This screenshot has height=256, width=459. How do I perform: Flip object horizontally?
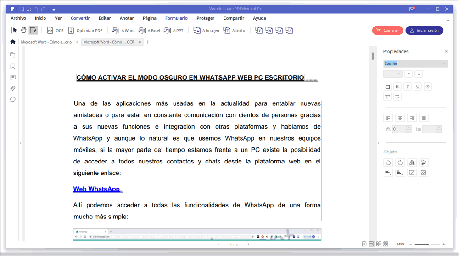click(412, 163)
